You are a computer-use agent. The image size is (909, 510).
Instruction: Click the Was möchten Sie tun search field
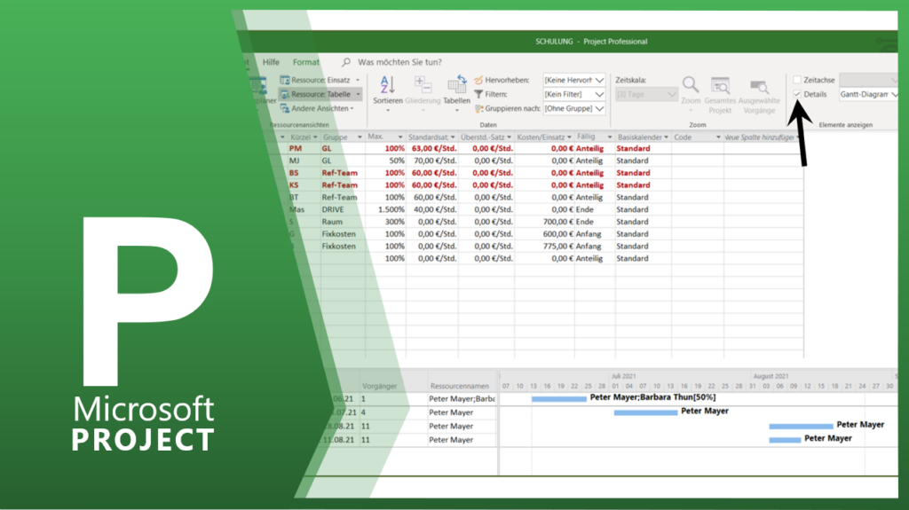(x=399, y=62)
